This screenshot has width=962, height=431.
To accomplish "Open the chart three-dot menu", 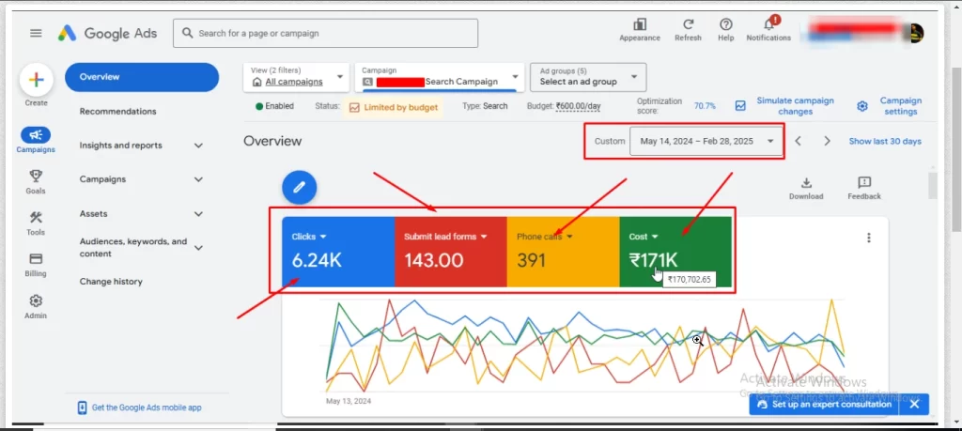I will tap(868, 238).
